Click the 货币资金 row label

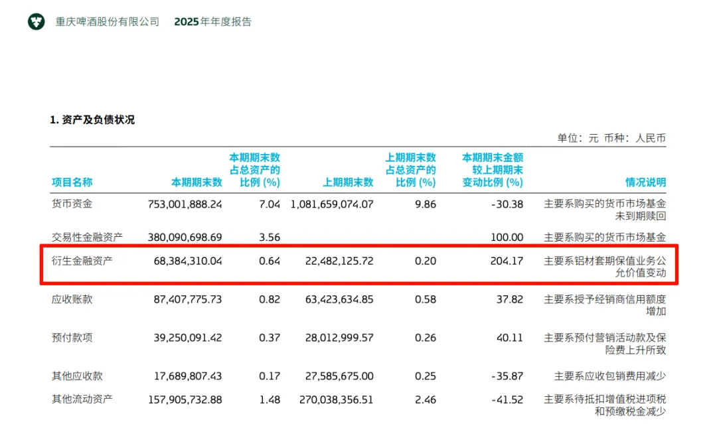click(x=72, y=204)
